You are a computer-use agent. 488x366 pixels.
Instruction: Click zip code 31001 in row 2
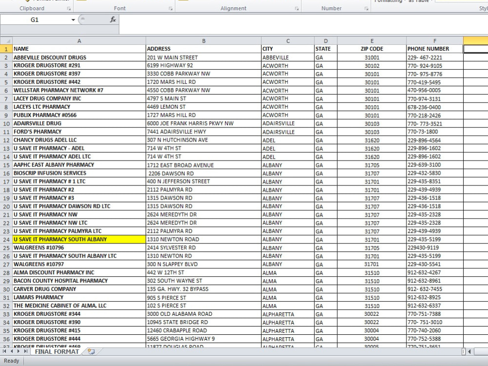(371, 57)
